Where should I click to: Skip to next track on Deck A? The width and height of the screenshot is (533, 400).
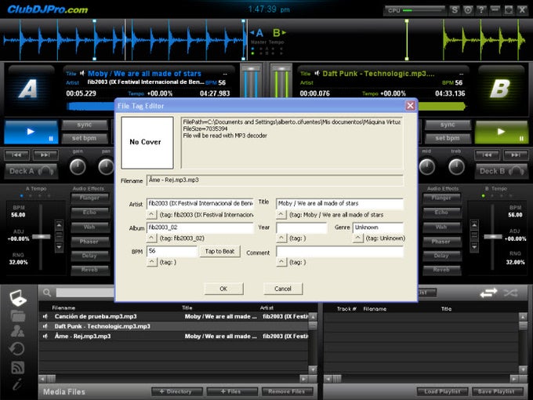click(x=45, y=155)
